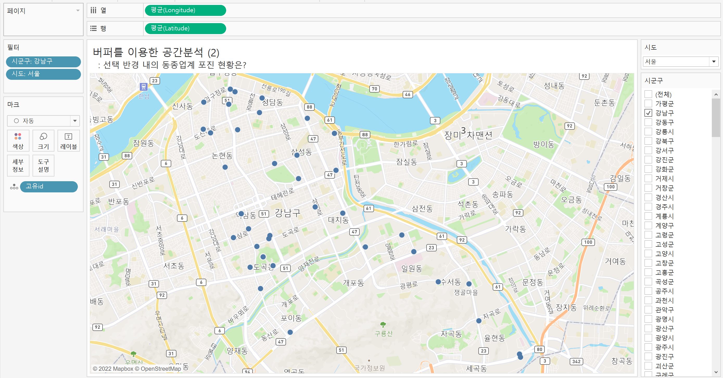723x378 pixels.
Task: Click the 레이블 (label) marks card
Action: pos(68,141)
